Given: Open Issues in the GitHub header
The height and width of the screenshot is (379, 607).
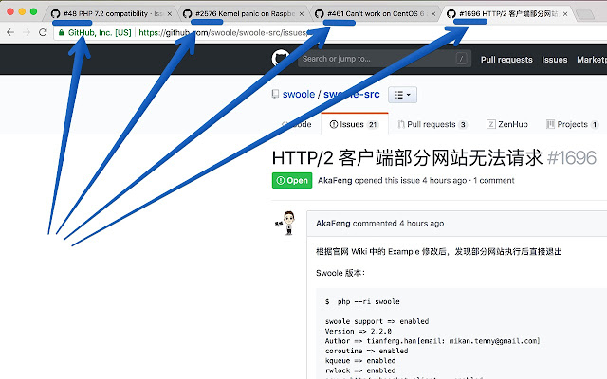Looking at the screenshot, I should 554,60.
